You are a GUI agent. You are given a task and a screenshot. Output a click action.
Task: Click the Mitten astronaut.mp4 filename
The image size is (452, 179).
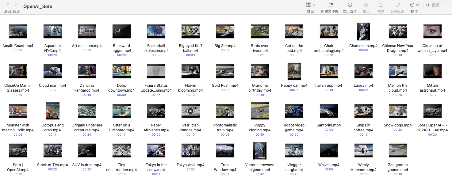click(x=432, y=88)
